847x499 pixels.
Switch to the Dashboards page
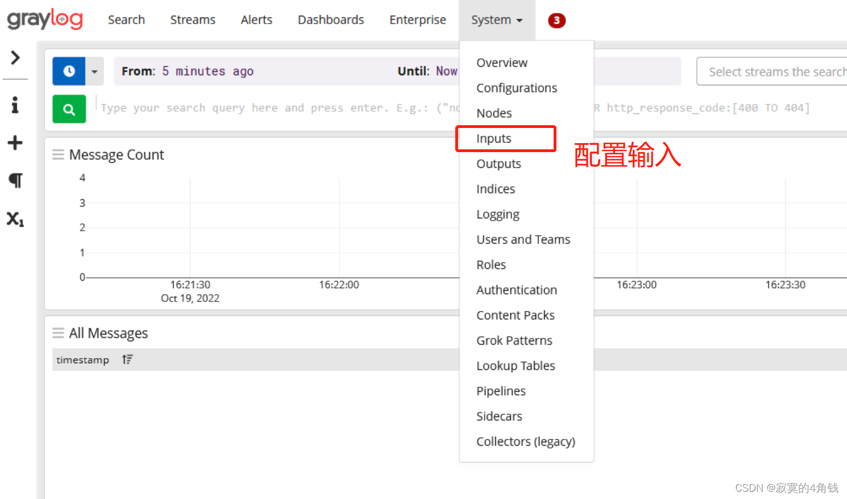click(330, 20)
